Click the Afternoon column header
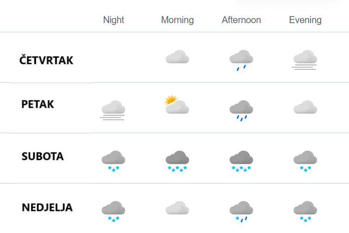The image size is (349, 233). pos(241,20)
